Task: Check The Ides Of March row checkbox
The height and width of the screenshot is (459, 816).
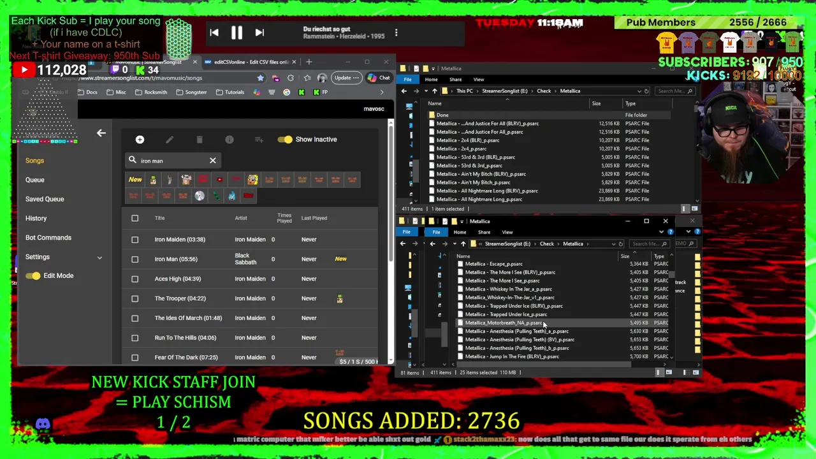Action: tap(135, 318)
